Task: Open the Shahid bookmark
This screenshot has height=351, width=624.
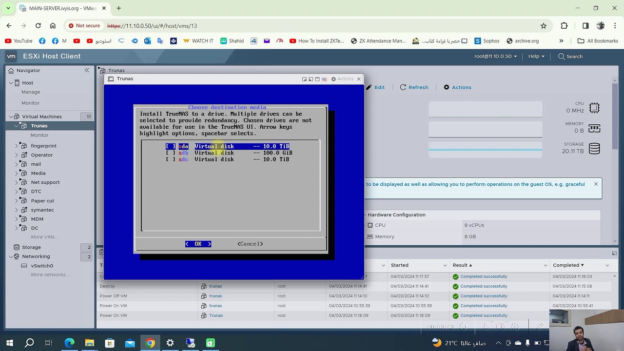Action: pos(232,41)
